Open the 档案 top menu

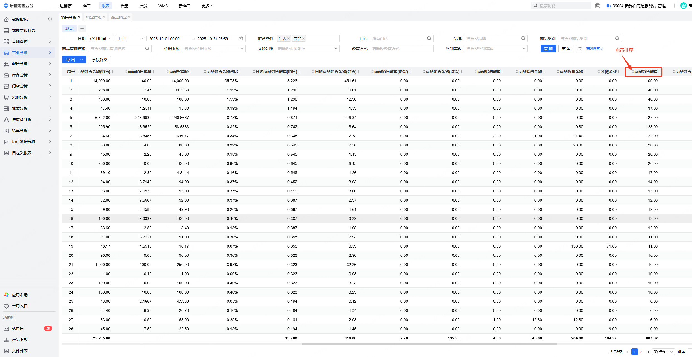point(124,6)
